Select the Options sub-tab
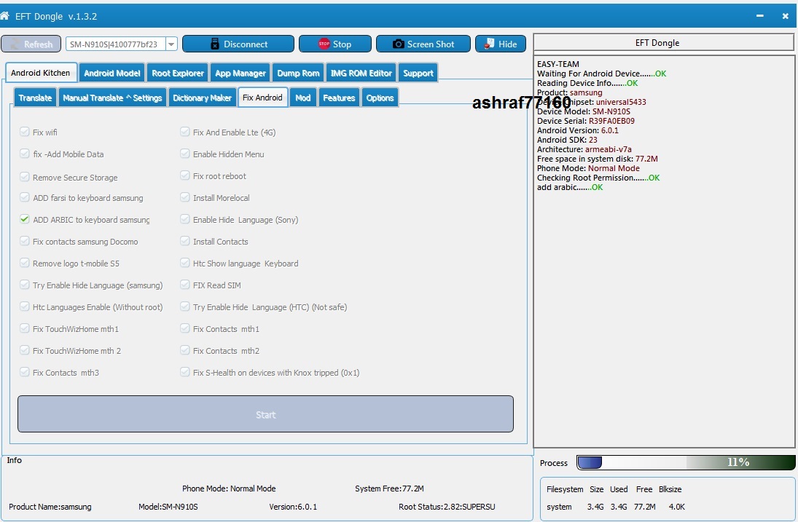 coord(380,98)
